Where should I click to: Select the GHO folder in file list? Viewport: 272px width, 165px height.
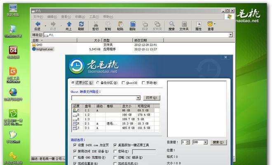[37, 45]
